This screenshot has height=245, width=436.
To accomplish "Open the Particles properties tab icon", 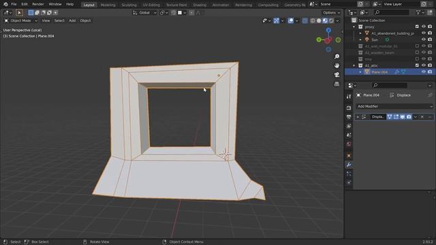I will (x=349, y=174).
